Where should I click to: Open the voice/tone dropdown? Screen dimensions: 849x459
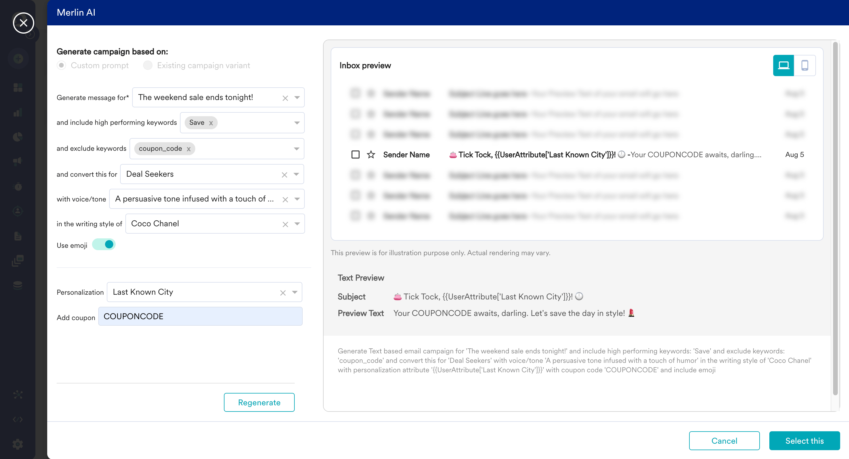point(297,199)
